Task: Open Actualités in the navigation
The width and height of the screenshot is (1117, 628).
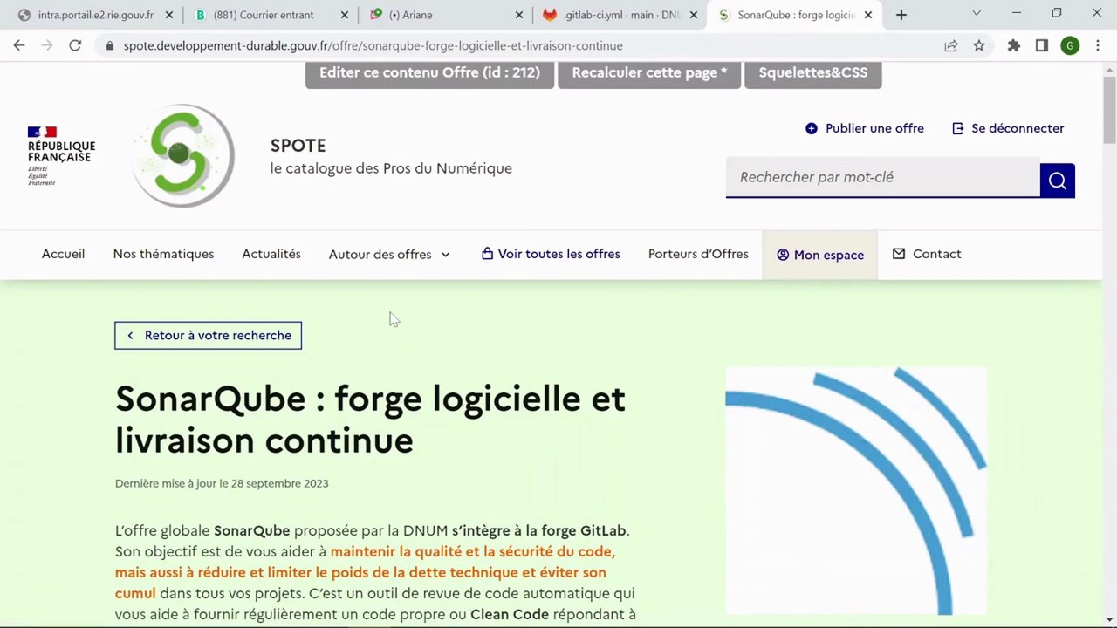Action: 271,254
